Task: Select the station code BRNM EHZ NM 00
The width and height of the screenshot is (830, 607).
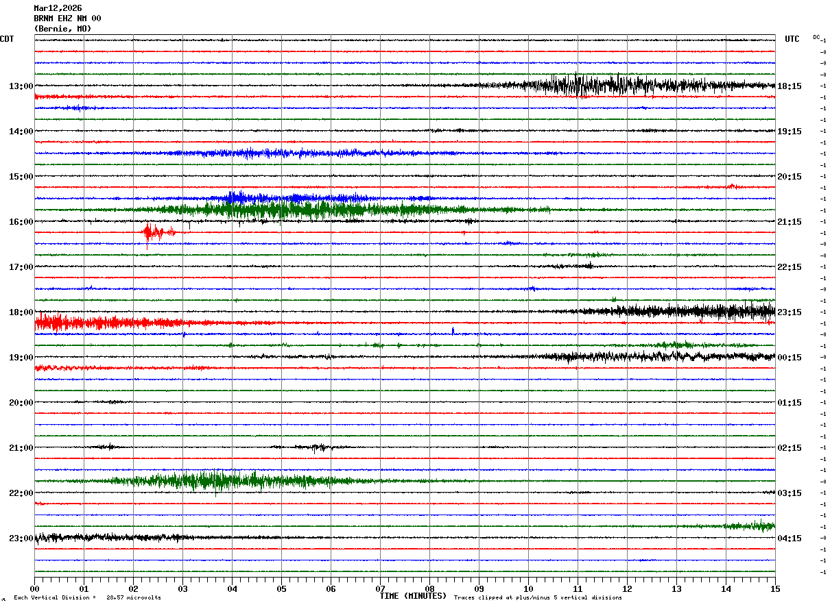Action: [x=67, y=18]
